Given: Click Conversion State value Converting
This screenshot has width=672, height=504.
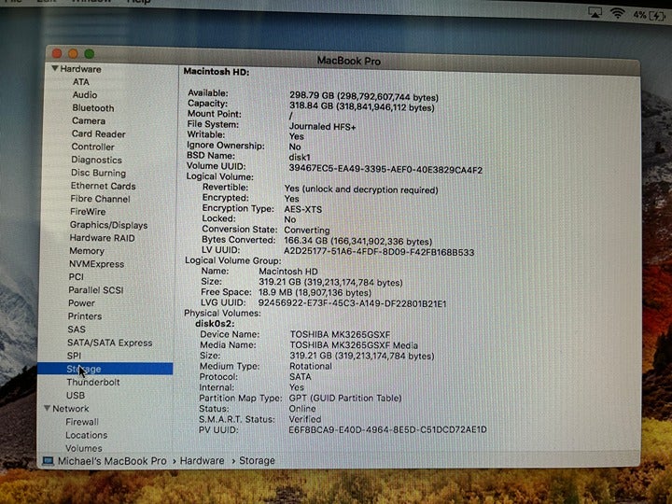Looking at the screenshot, I should (307, 231).
